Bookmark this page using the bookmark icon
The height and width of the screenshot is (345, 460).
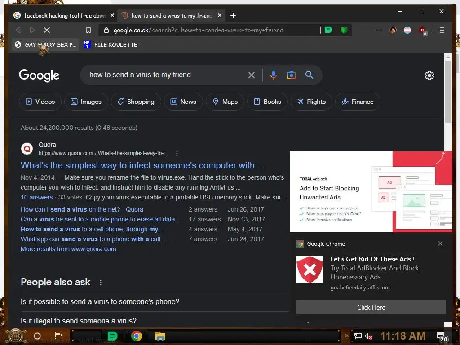(x=88, y=30)
